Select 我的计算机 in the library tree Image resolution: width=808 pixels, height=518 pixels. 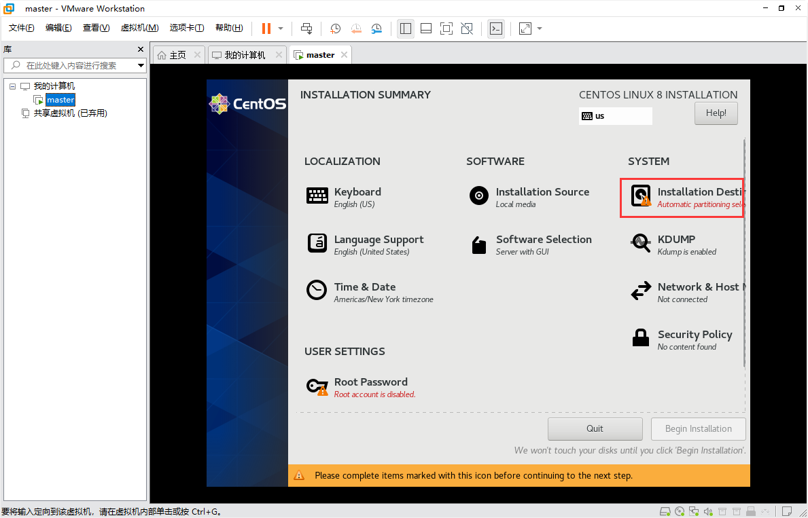[54, 86]
